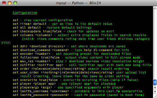Click the 'set columns <columns>' line
This screenshot has width=157, height=98.
pyautogui.click(x=80, y=35)
